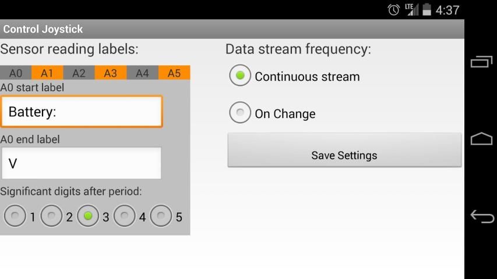This screenshot has width=497, height=279.
Task: Set significant digits to 1
Action: click(x=15, y=216)
